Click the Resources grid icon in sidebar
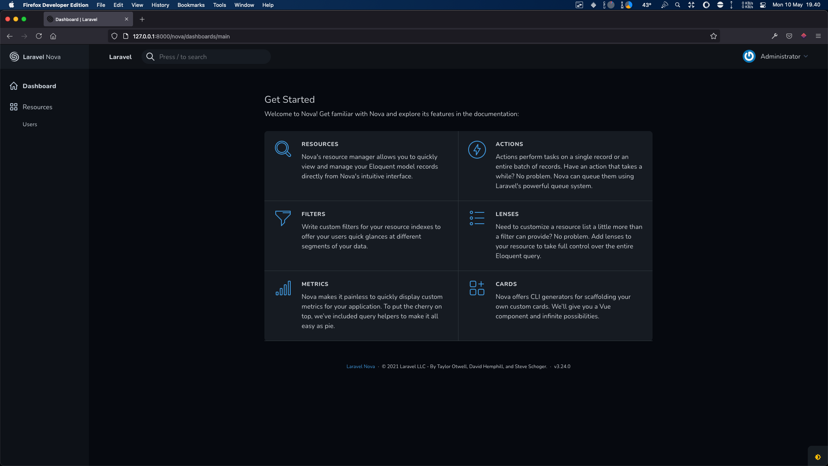This screenshot has width=828, height=466. pos(14,107)
